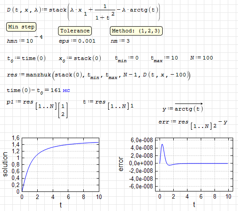Click the hmn := 10^-4 definition
This screenshot has width=238, height=211.
pyautogui.click(x=25, y=39)
